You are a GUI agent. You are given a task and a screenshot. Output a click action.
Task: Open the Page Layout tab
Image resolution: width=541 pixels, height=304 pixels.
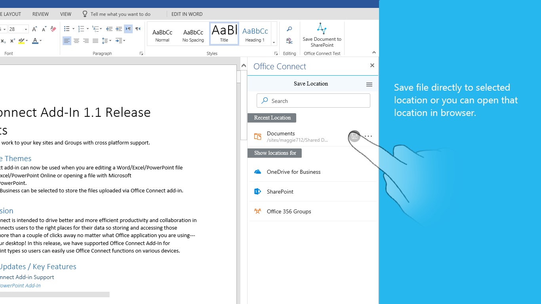(11, 14)
